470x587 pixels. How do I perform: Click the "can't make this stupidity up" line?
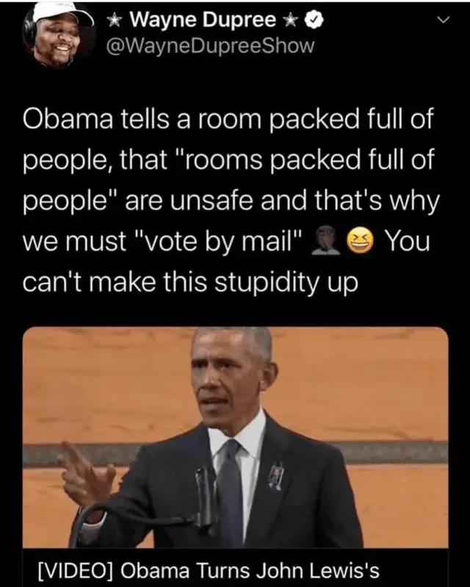tap(190, 283)
